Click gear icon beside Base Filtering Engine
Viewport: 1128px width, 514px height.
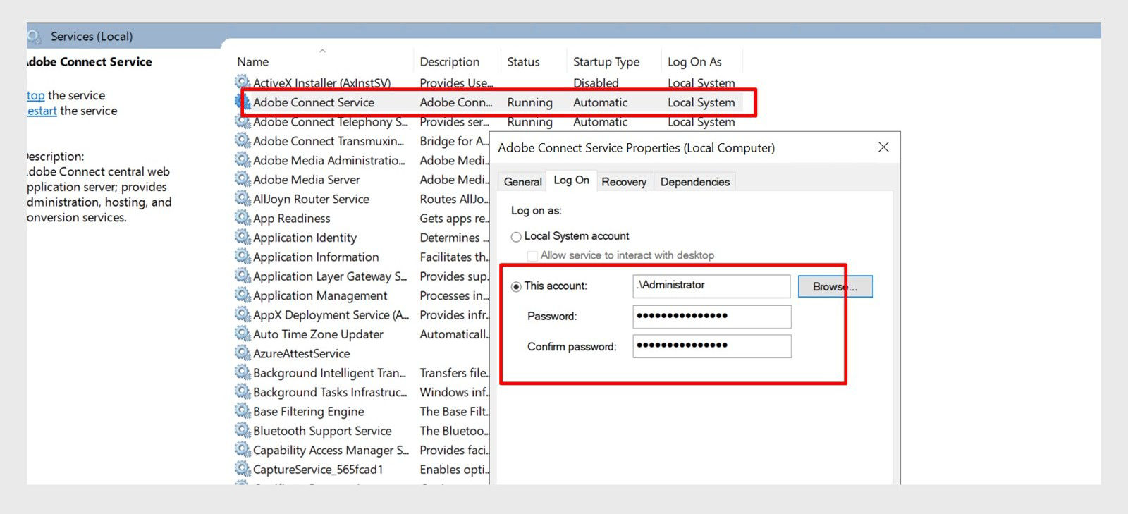[x=243, y=411]
